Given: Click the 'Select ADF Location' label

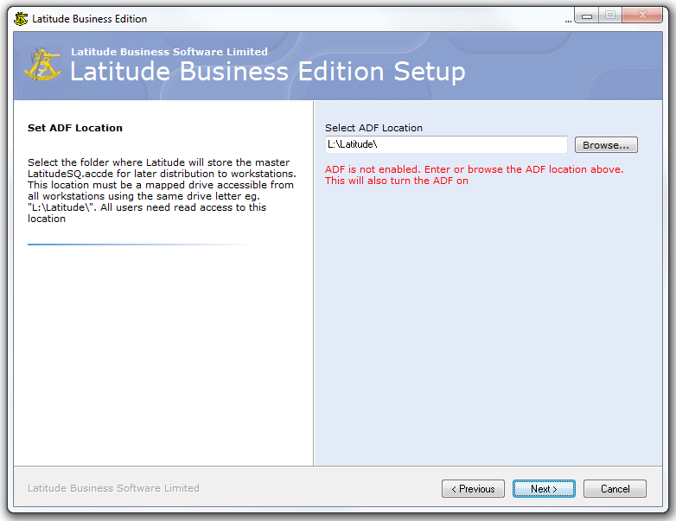Looking at the screenshot, I should (x=373, y=128).
